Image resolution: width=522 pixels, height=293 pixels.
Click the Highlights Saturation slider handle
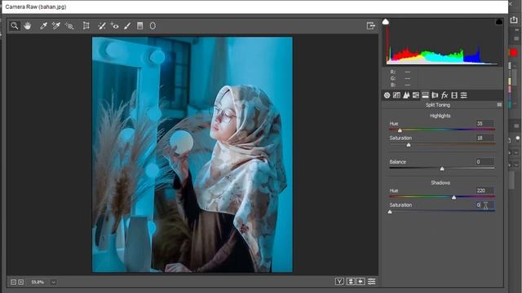[409, 145]
